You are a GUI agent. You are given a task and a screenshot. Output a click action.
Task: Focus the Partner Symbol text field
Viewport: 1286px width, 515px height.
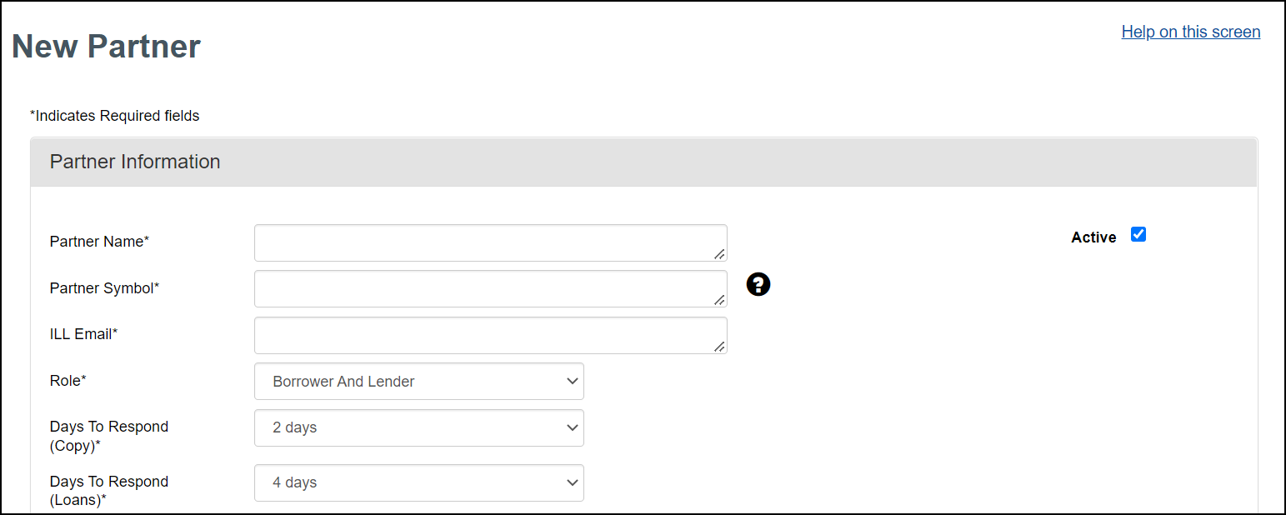pyautogui.click(x=491, y=288)
